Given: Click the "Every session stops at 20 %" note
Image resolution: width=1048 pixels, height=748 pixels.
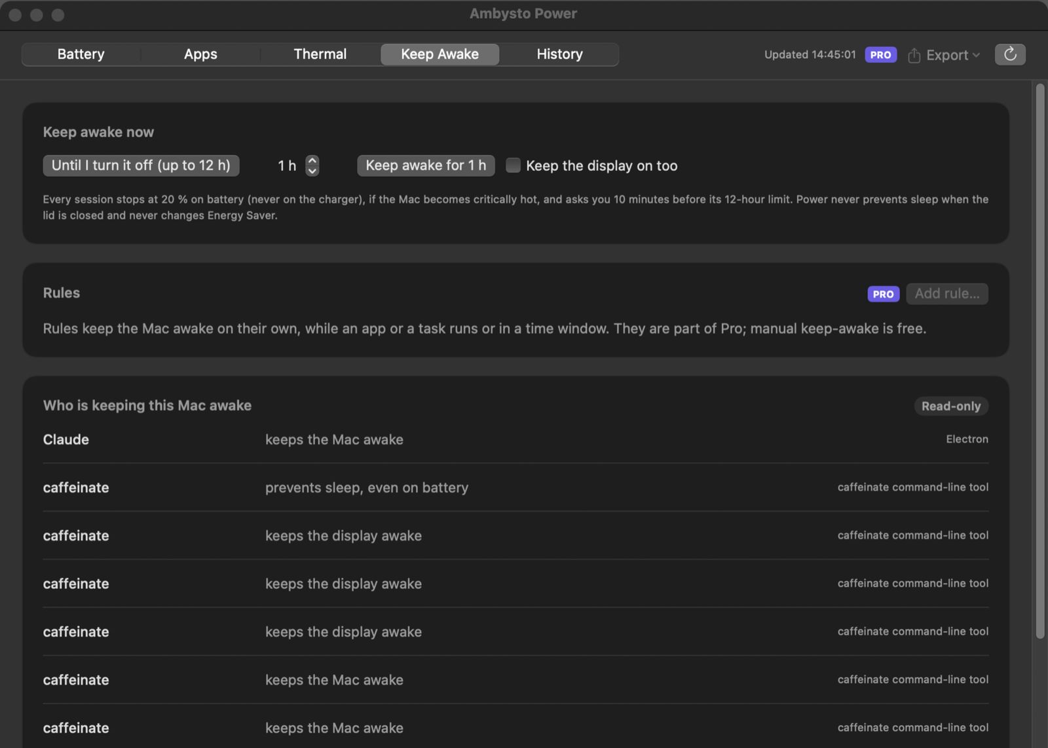Looking at the screenshot, I should coord(515,207).
